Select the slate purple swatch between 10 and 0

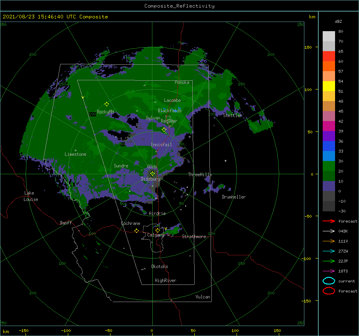point(329,186)
